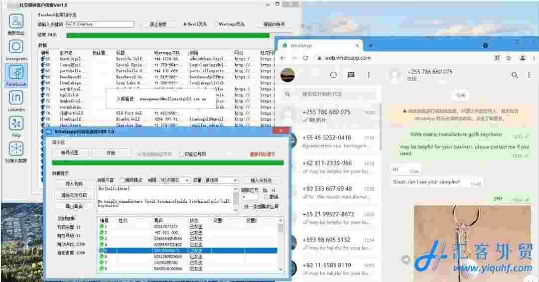
Task: Toggle the greyed checkbox next to the Start button
Action: pos(139,154)
